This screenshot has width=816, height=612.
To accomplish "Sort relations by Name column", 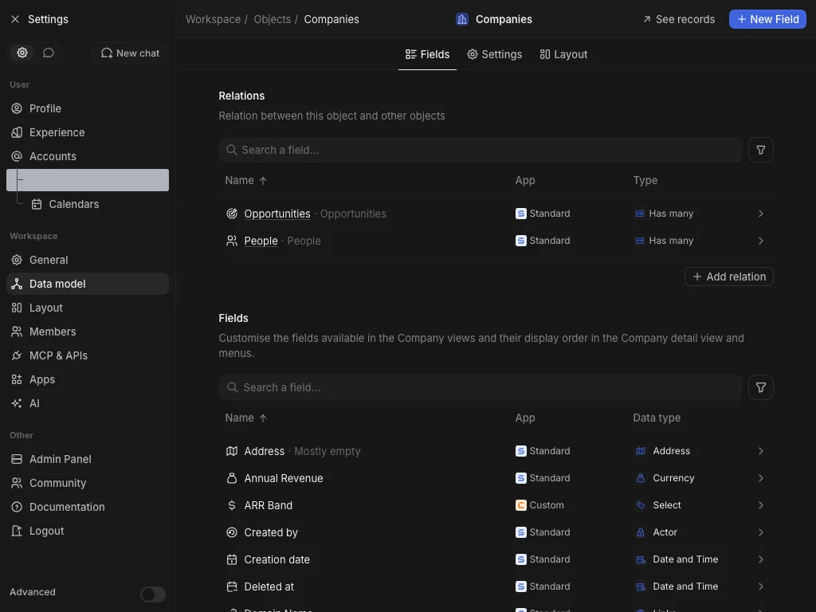I will [x=245, y=180].
